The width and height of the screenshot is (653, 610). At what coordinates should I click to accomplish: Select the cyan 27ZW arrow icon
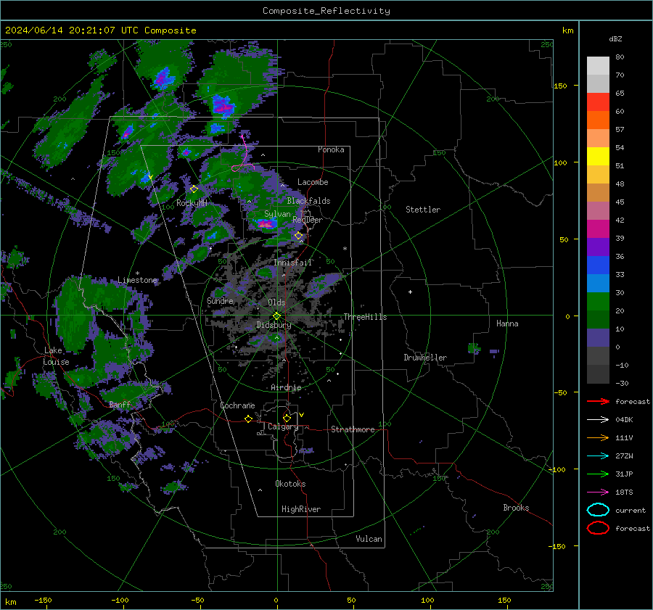point(598,456)
